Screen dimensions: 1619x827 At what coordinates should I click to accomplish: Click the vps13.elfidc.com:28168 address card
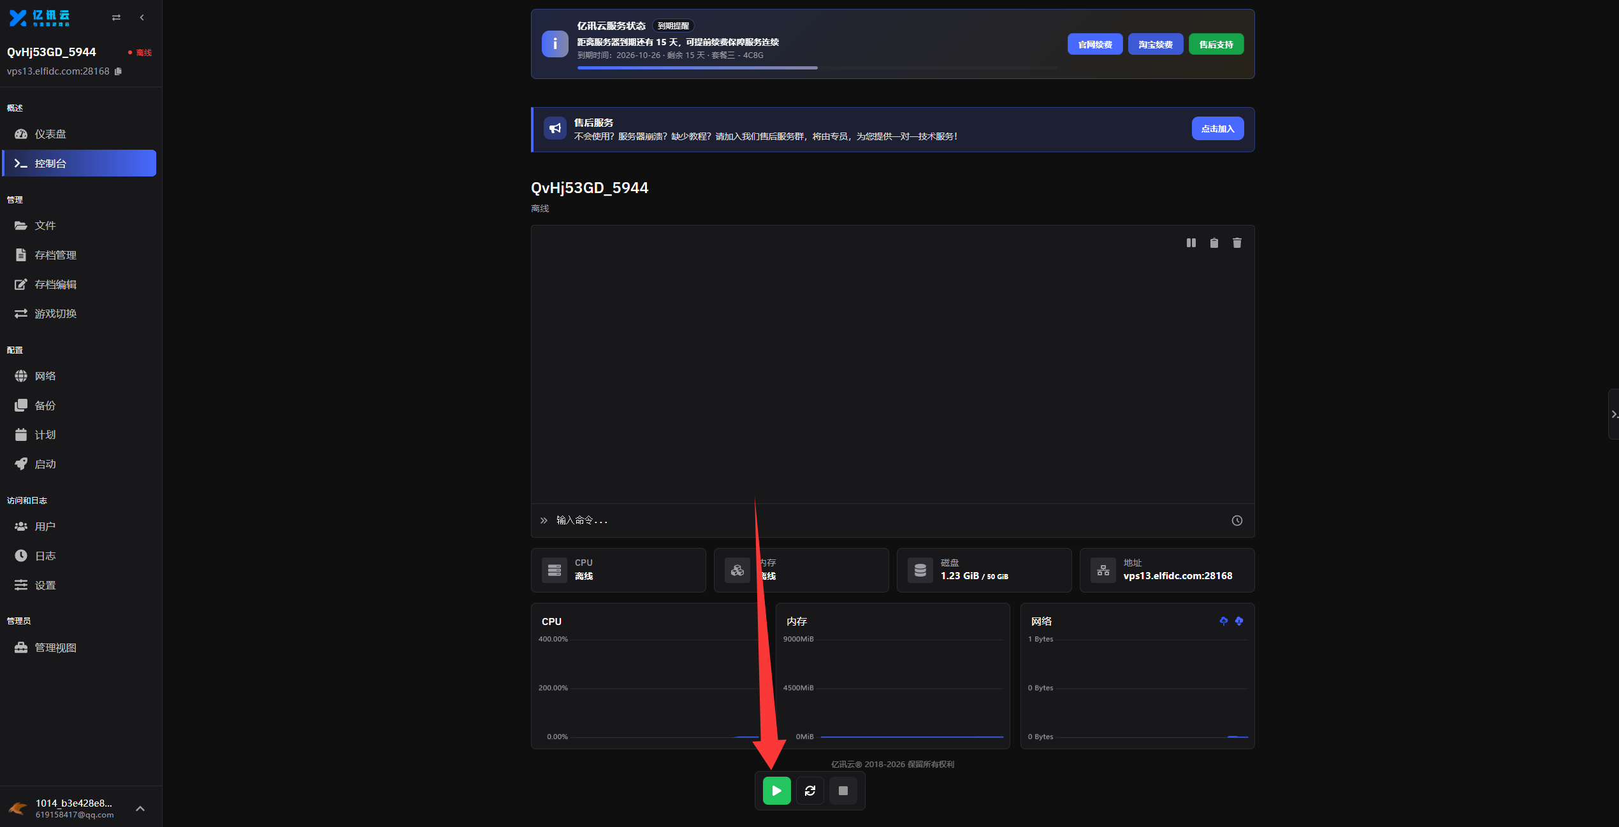(x=1166, y=570)
